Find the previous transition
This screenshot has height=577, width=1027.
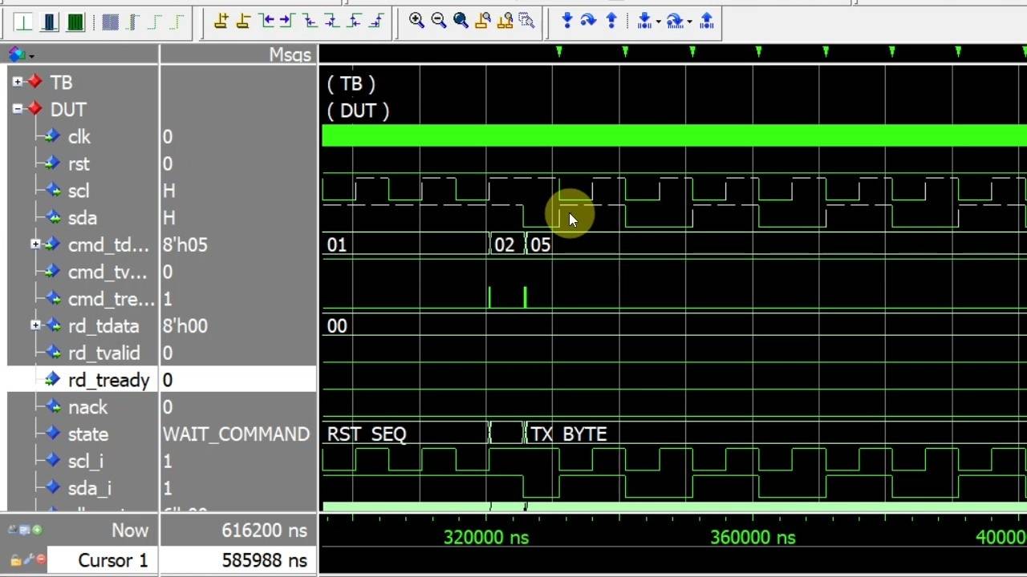pyautogui.click(x=266, y=22)
